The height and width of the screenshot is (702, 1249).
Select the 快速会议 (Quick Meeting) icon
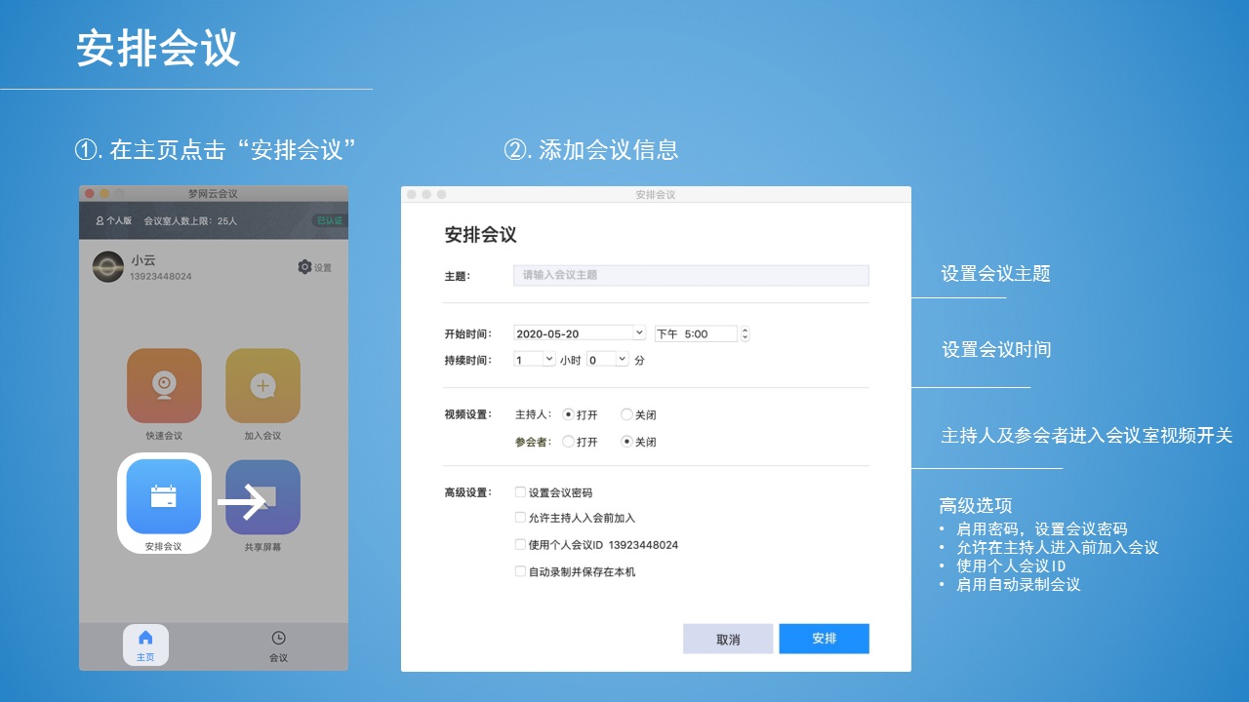point(164,386)
